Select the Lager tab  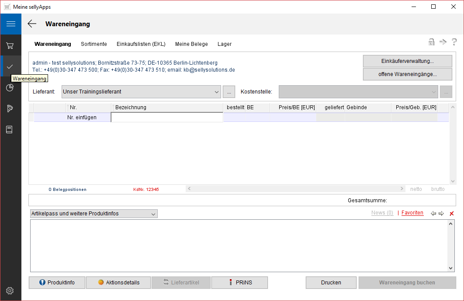click(225, 44)
